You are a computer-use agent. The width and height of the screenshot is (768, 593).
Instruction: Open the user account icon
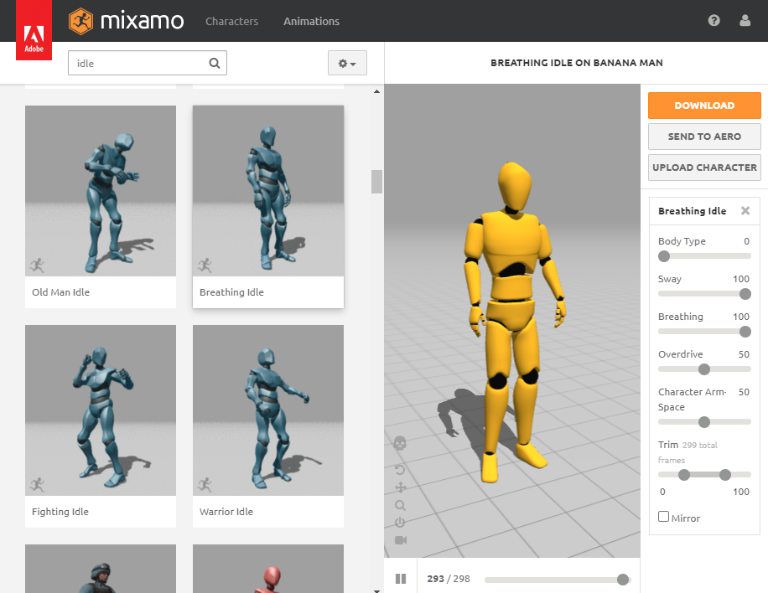745,21
